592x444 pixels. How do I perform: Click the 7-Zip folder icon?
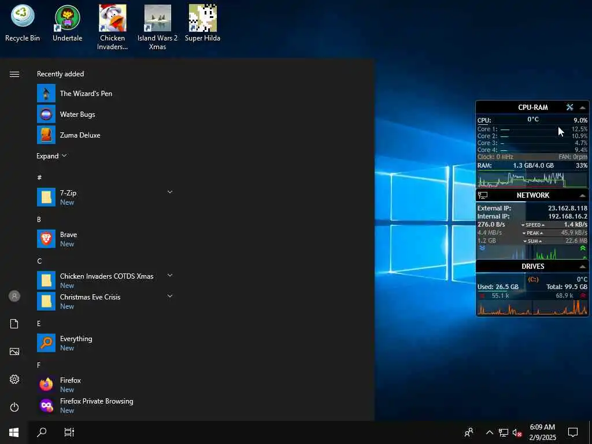[x=46, y=198]
